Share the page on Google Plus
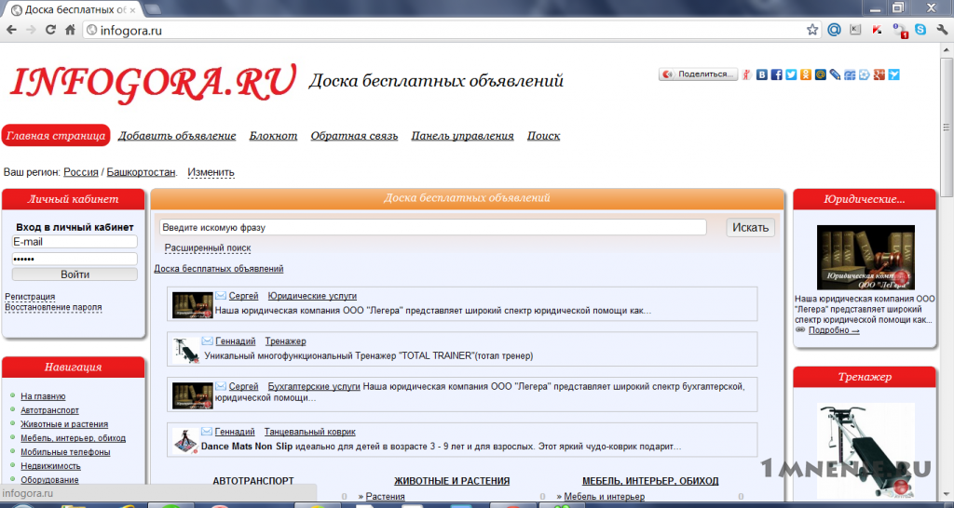 [x=879, y=74]
